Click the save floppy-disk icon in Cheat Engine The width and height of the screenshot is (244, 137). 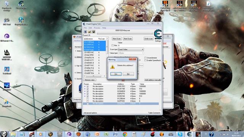pyautogui.click(x=94, y=32)
